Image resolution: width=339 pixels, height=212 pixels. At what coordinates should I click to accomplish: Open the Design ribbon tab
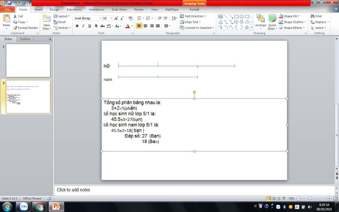(55, 10)
